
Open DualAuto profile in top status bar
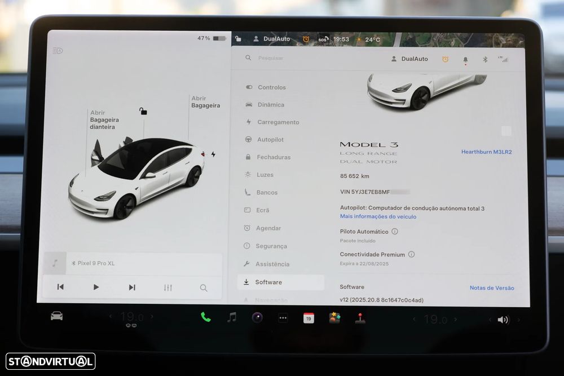[272, 39]
